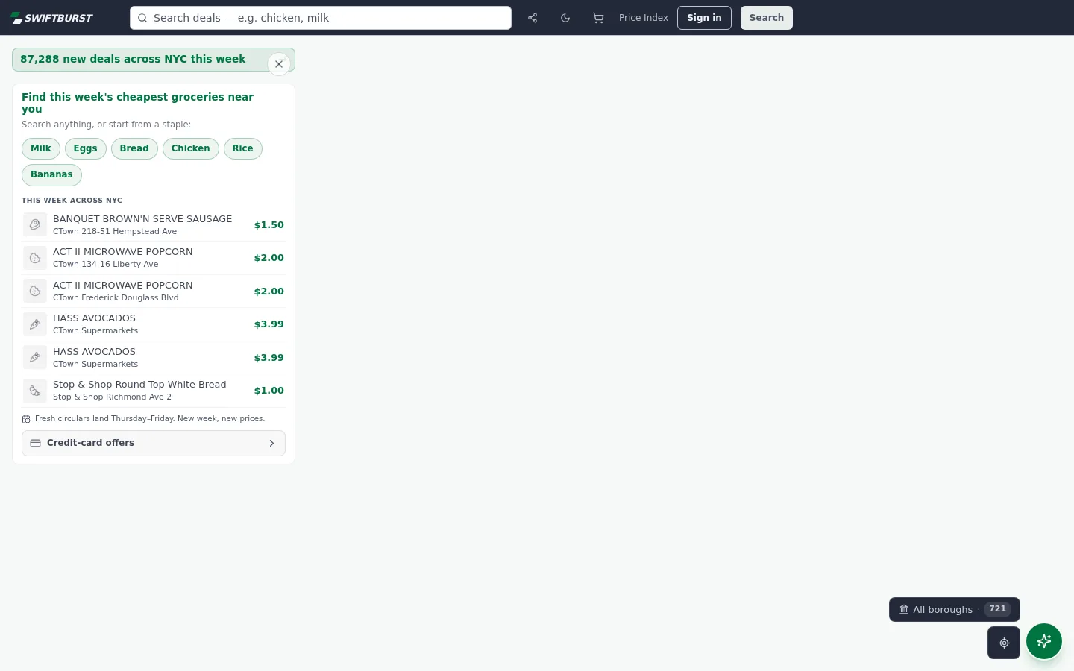Focus the Search deals input field
This screenshot has height=671, width=1074.
coord(321,18)
